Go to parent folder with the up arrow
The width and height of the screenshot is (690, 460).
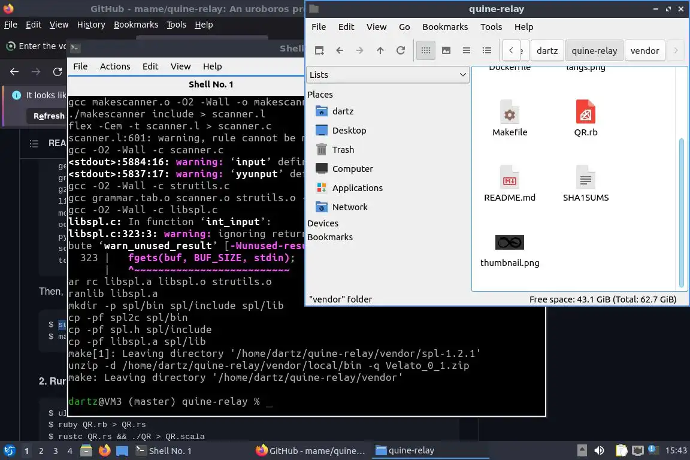(x=380, y=51)
